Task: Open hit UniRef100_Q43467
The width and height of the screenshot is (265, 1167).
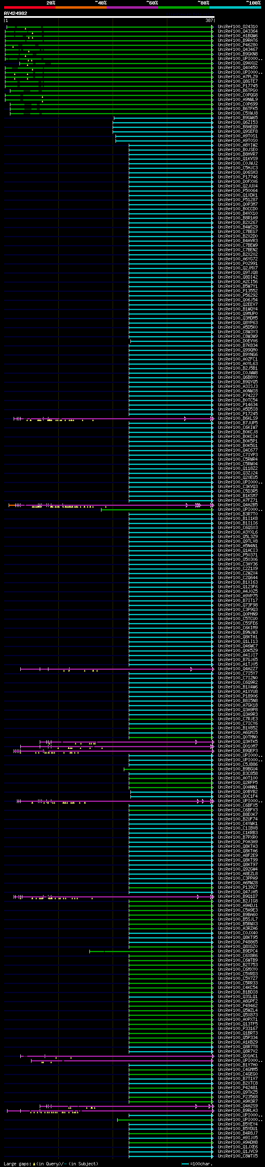Action: [237, 49]
